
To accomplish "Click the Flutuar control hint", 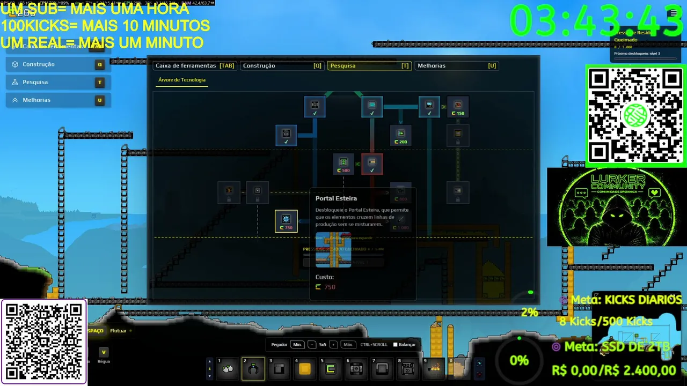I will 118,331.
